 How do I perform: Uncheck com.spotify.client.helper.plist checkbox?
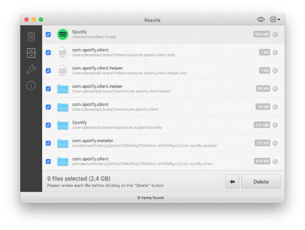click(48, 70)
